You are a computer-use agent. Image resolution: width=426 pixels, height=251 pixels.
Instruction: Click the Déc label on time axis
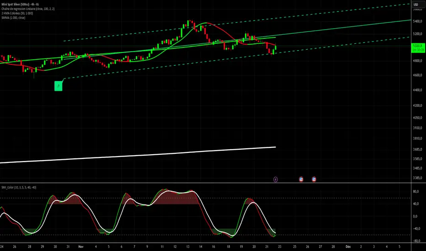coord(348,246)
